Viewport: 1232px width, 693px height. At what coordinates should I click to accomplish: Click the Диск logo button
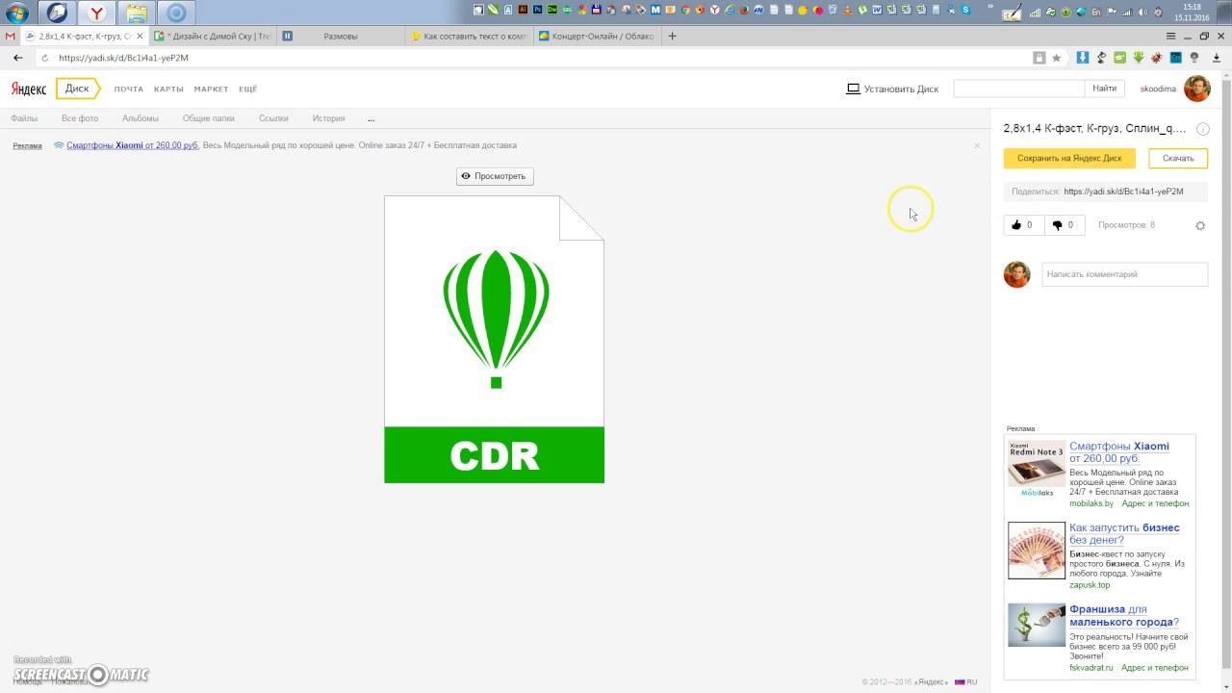coord(77,89)
